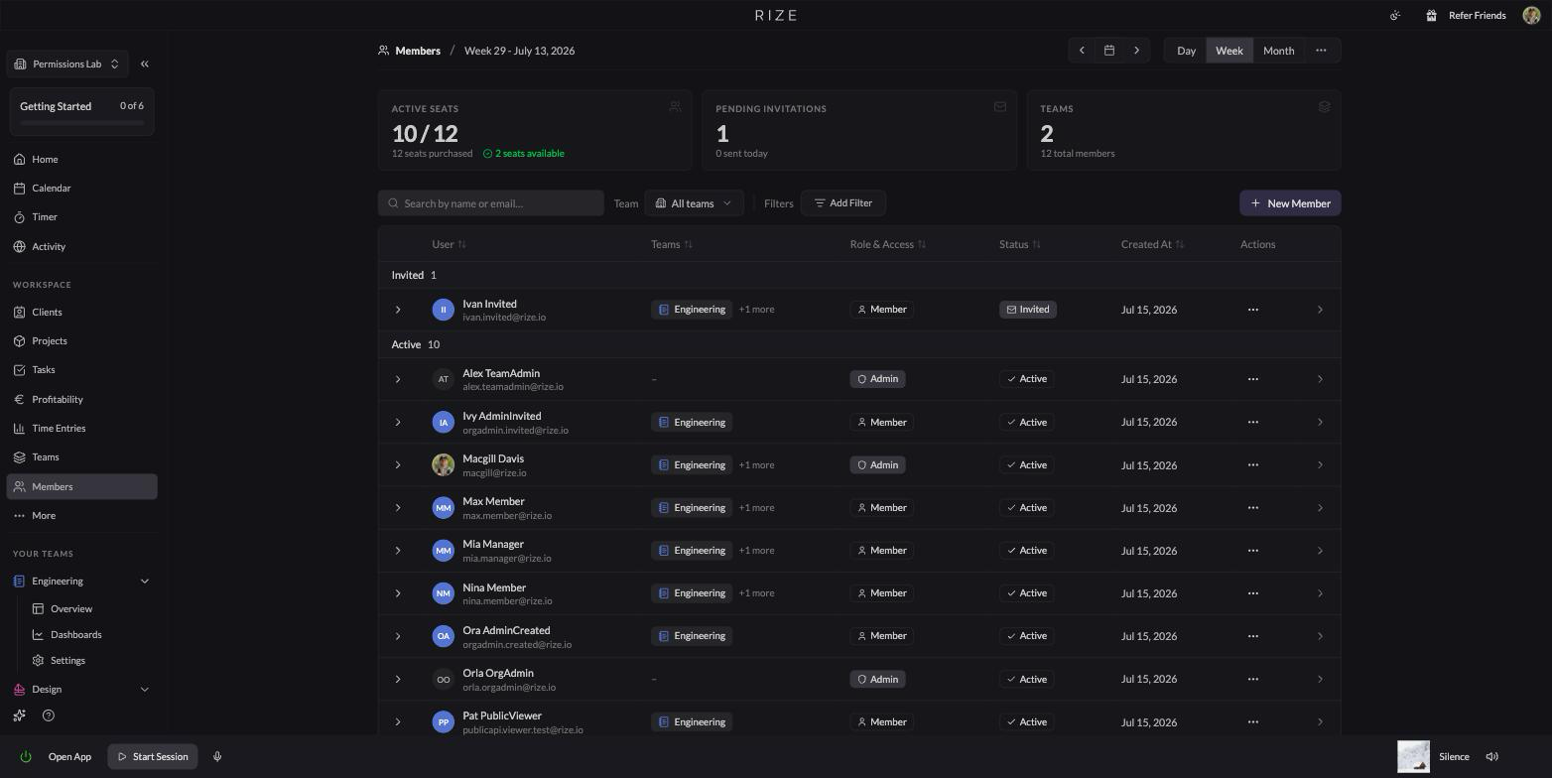Sort by the User column
Viewport: 1552px width, 778px height.
tap(449, 244)
